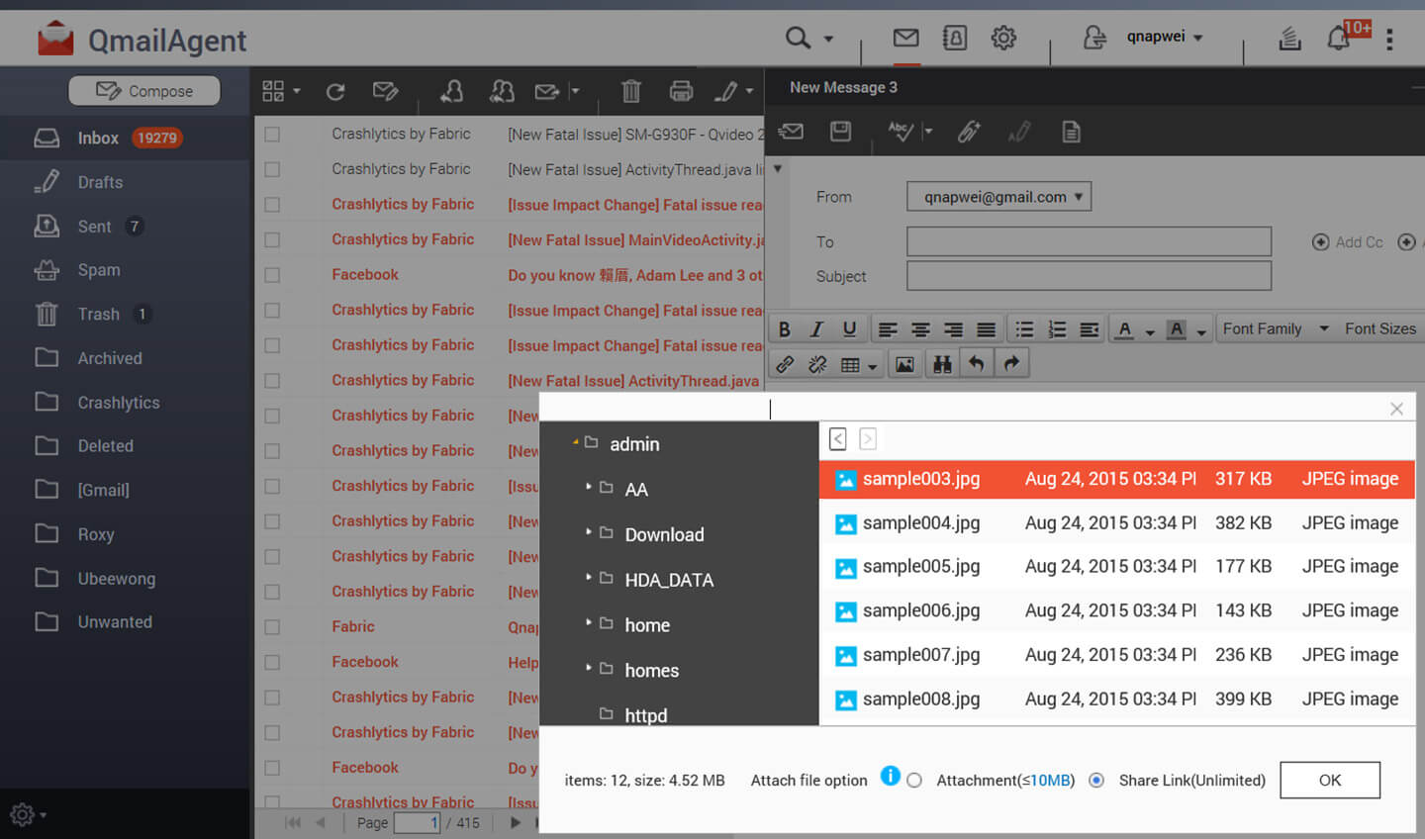Screen dimensions: 1425x839
Task: Expand the Download folder
Action: point(588,532)
